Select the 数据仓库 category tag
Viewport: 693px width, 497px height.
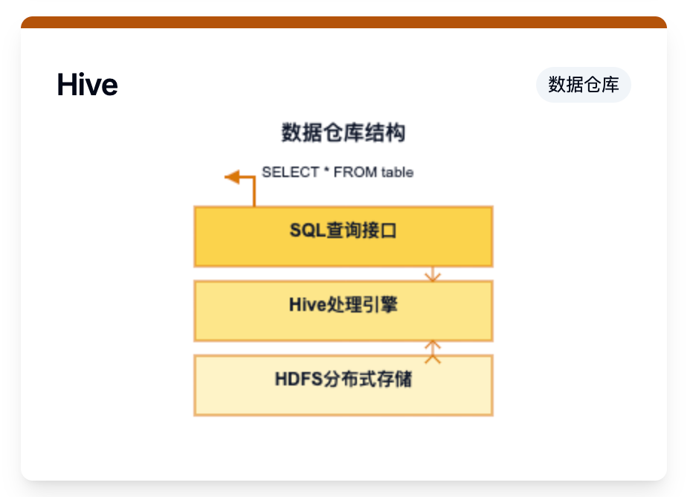[x=583, y=85]
